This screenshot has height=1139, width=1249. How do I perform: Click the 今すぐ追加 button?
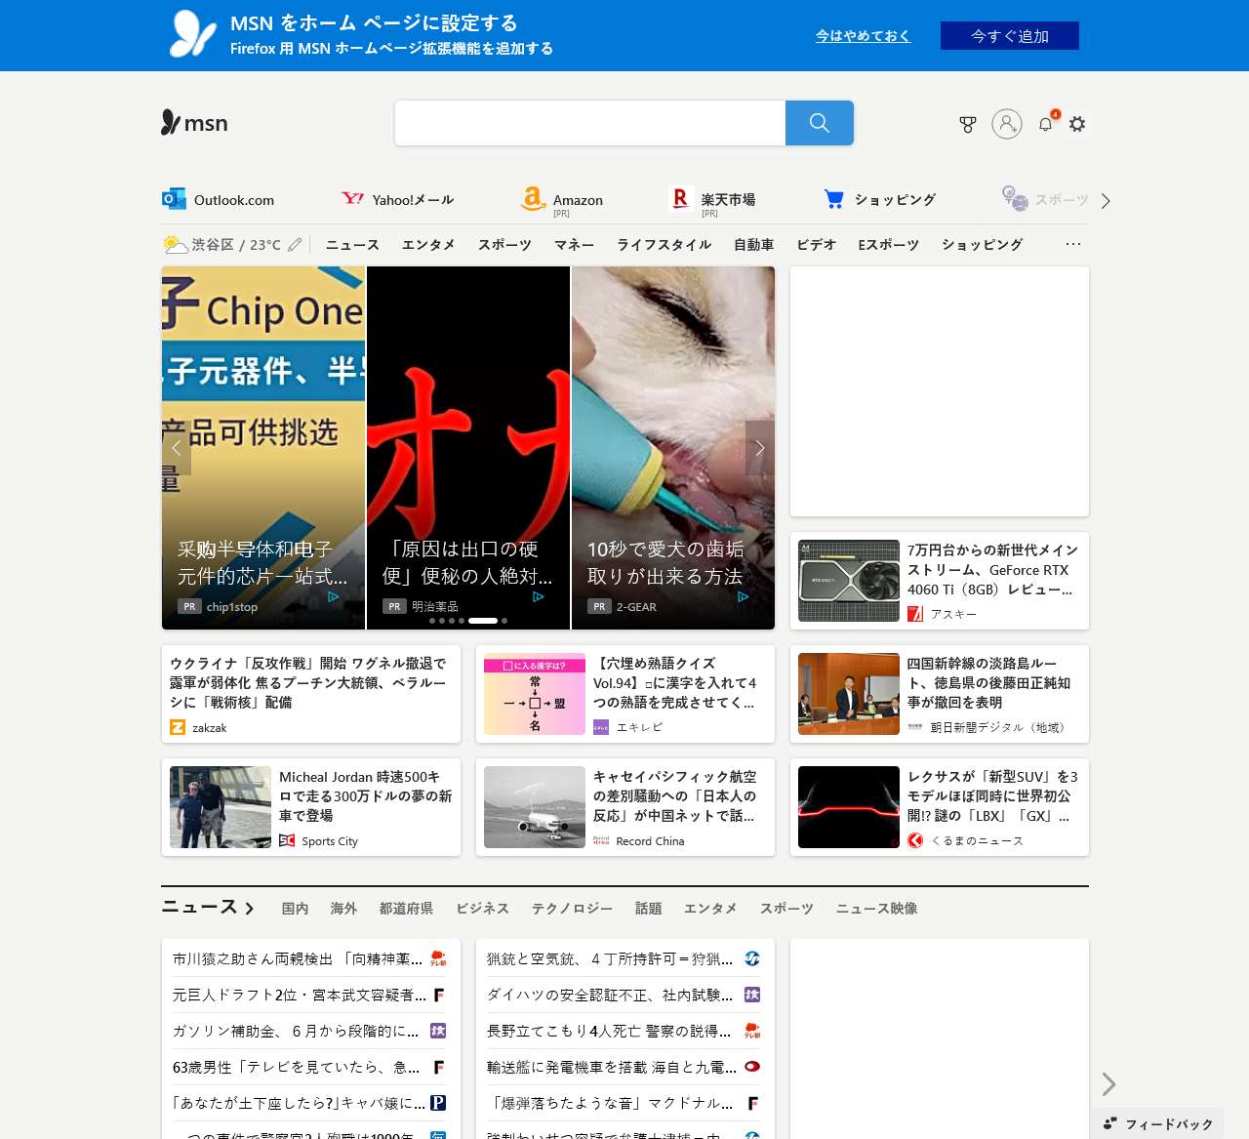[1010, 36]
